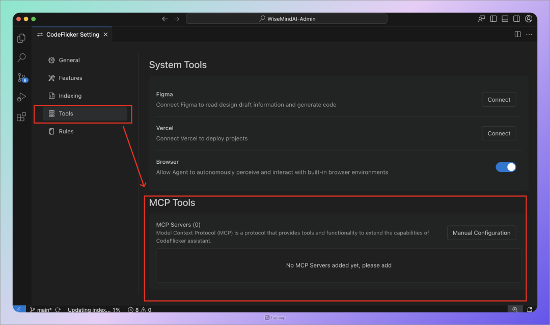Open the Search panel
Image resolution: width=550 pixels, height=325 pixels.
pos(21,57)
